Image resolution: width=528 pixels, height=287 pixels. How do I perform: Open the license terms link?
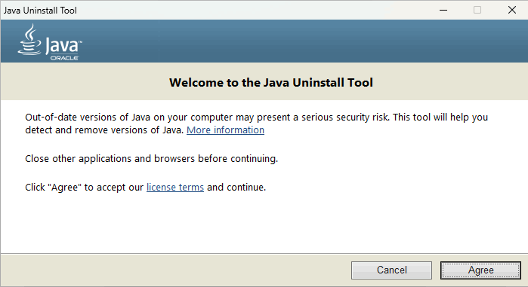click(x=175, y=187)
